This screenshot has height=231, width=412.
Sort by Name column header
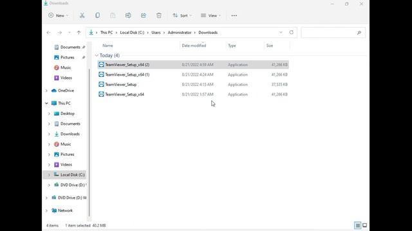click(x=108, y=46)
